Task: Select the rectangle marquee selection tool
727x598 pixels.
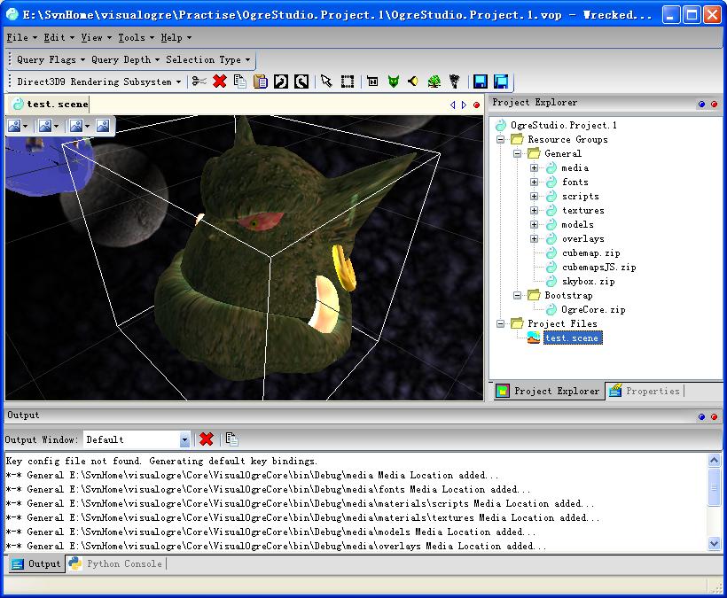Action: (x=348, y=82)
